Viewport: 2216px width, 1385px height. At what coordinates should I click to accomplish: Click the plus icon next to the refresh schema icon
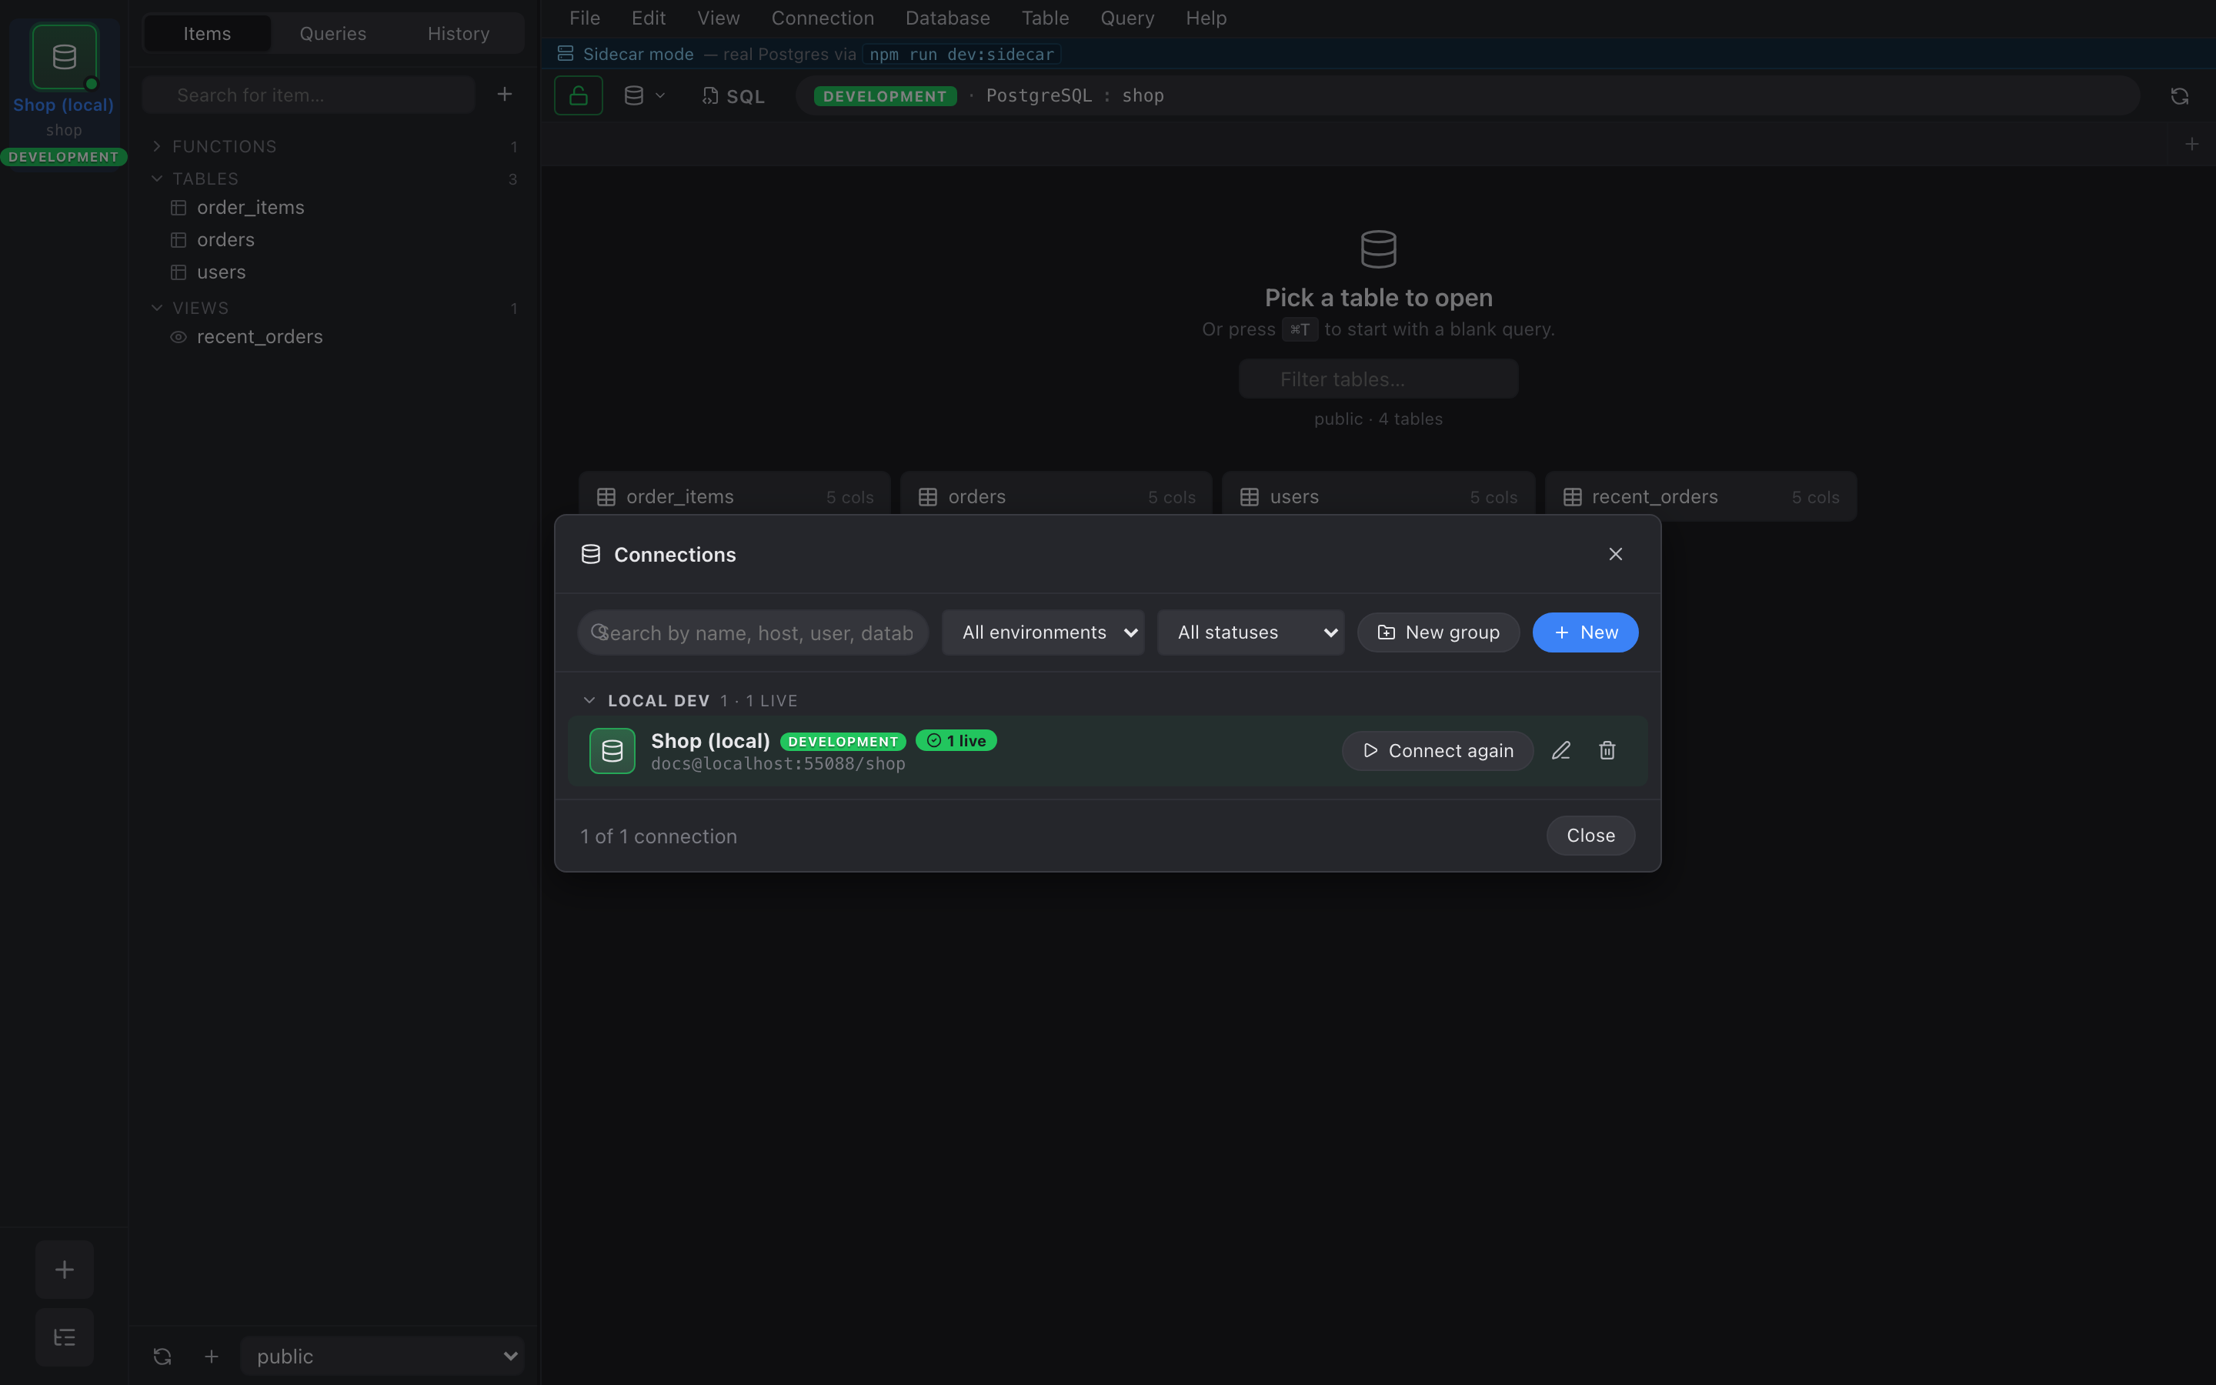[212, 1357]
